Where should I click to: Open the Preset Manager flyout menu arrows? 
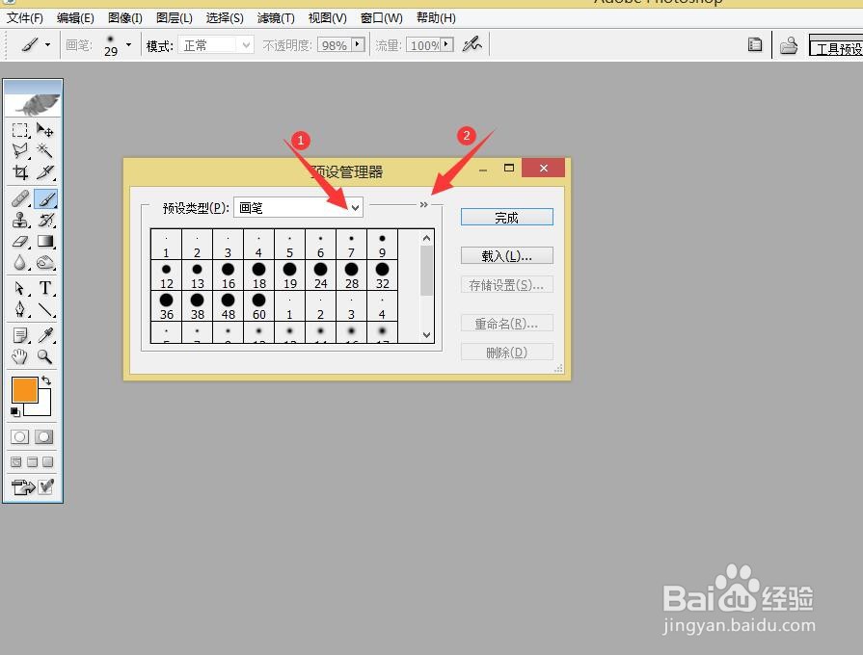[424, 204]
